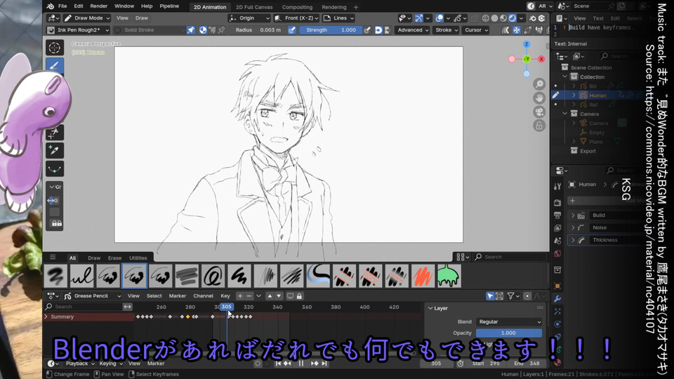Adjust the Strength slider
674x379 pixels.
pyautogui.click(x=331, y=30)
